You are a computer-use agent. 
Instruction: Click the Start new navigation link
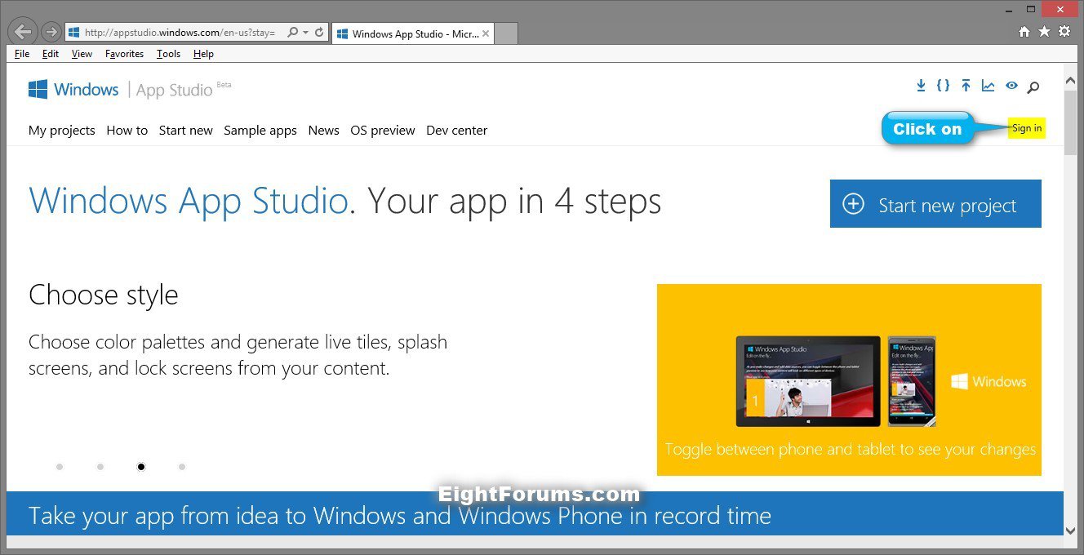coord(186,131)
